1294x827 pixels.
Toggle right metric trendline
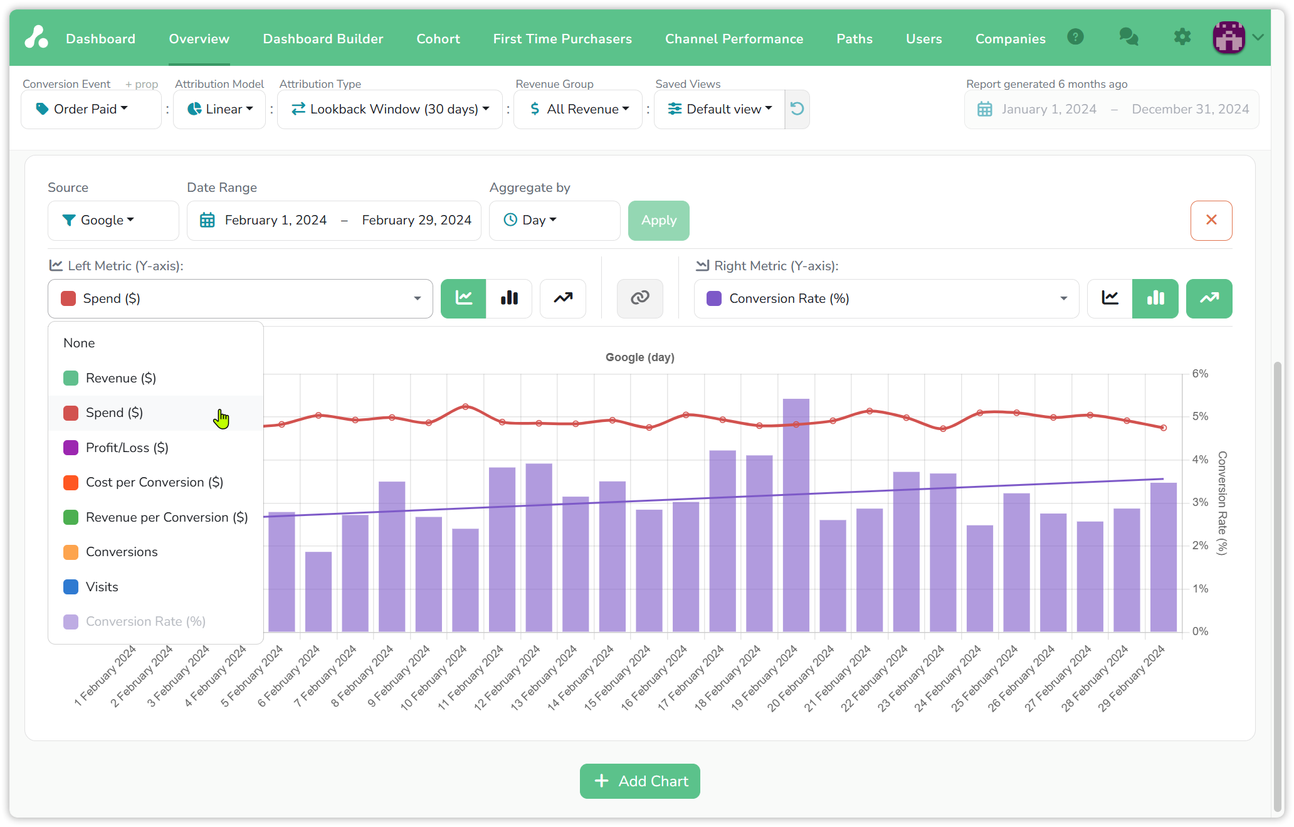coord(1209,298)
